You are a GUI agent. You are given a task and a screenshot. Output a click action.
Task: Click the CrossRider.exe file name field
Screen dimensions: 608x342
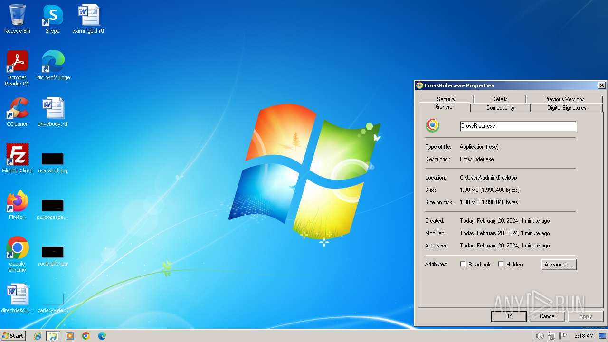[518, 126]
